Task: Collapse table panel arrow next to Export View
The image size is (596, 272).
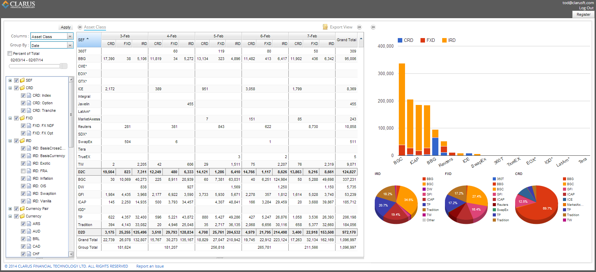Action: 359,27
